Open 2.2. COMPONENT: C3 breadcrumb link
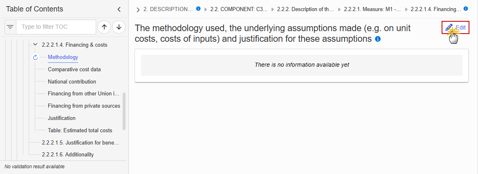The image size is (478, 174). 239,9
